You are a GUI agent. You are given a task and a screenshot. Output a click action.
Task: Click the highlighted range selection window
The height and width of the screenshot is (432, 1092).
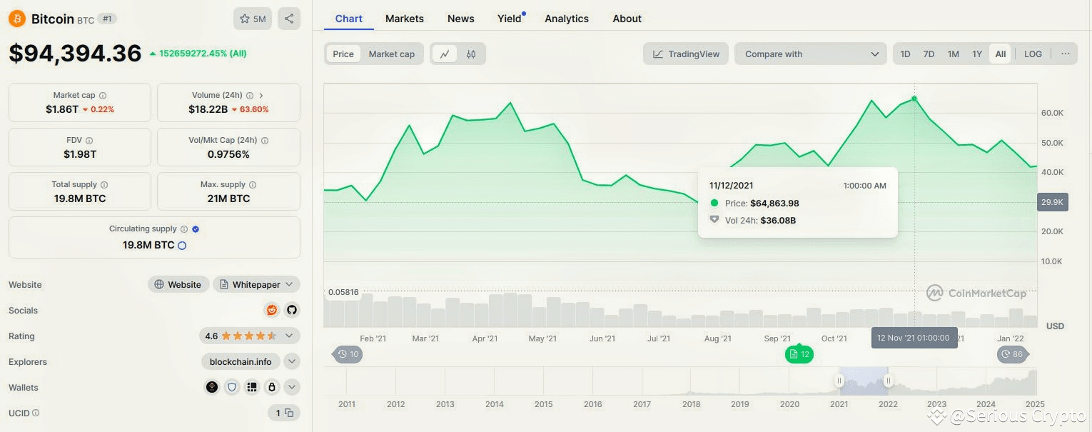pyautogui.click(x=864, y=381)
